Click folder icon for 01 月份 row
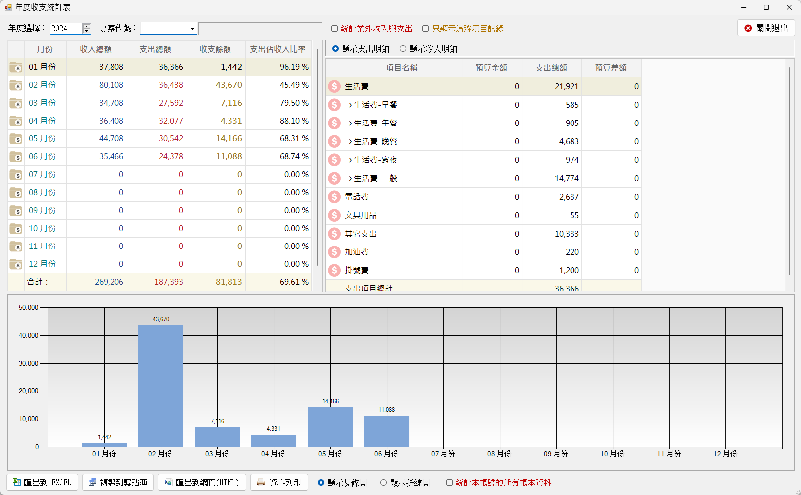Screen dimensions: 801x495 coord(16,67)
